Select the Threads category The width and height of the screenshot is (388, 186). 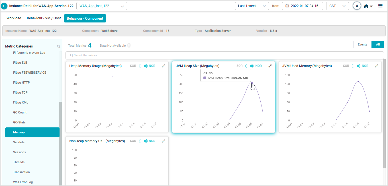click(19, 162)
